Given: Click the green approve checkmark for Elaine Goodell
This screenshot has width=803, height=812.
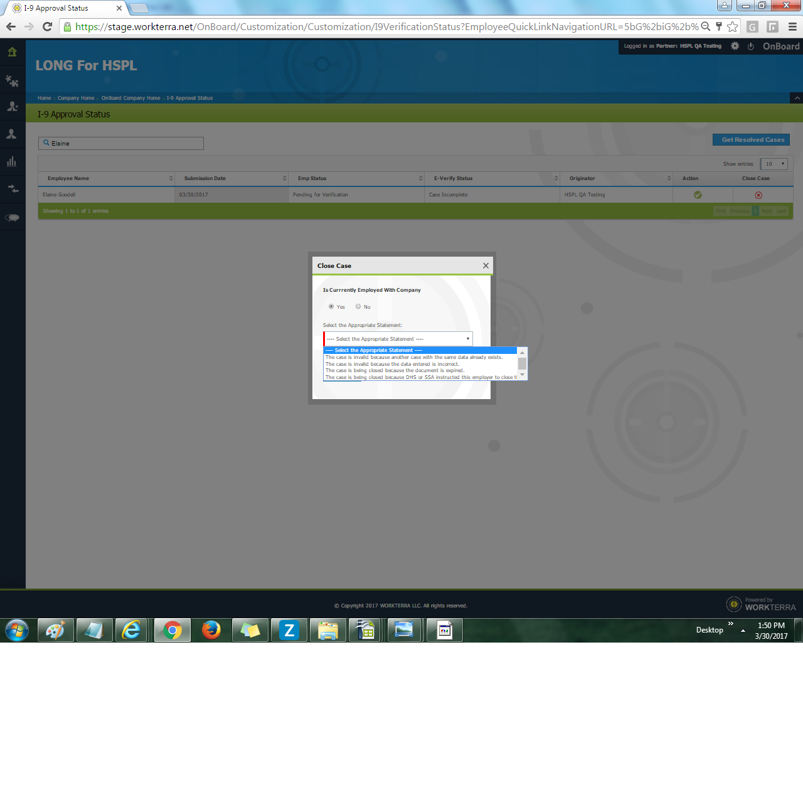Looking at the screenshot, I should click(698, 195).
